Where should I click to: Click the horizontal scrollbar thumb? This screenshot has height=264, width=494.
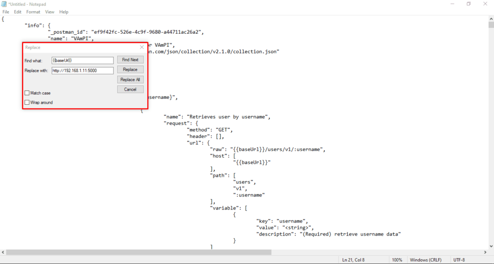tap(138, 252)
